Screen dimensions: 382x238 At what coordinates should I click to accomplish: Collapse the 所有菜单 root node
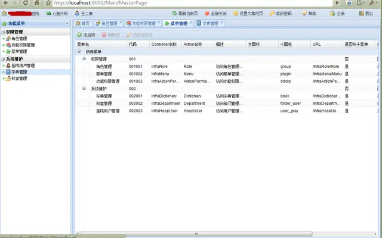click(79, 52)
